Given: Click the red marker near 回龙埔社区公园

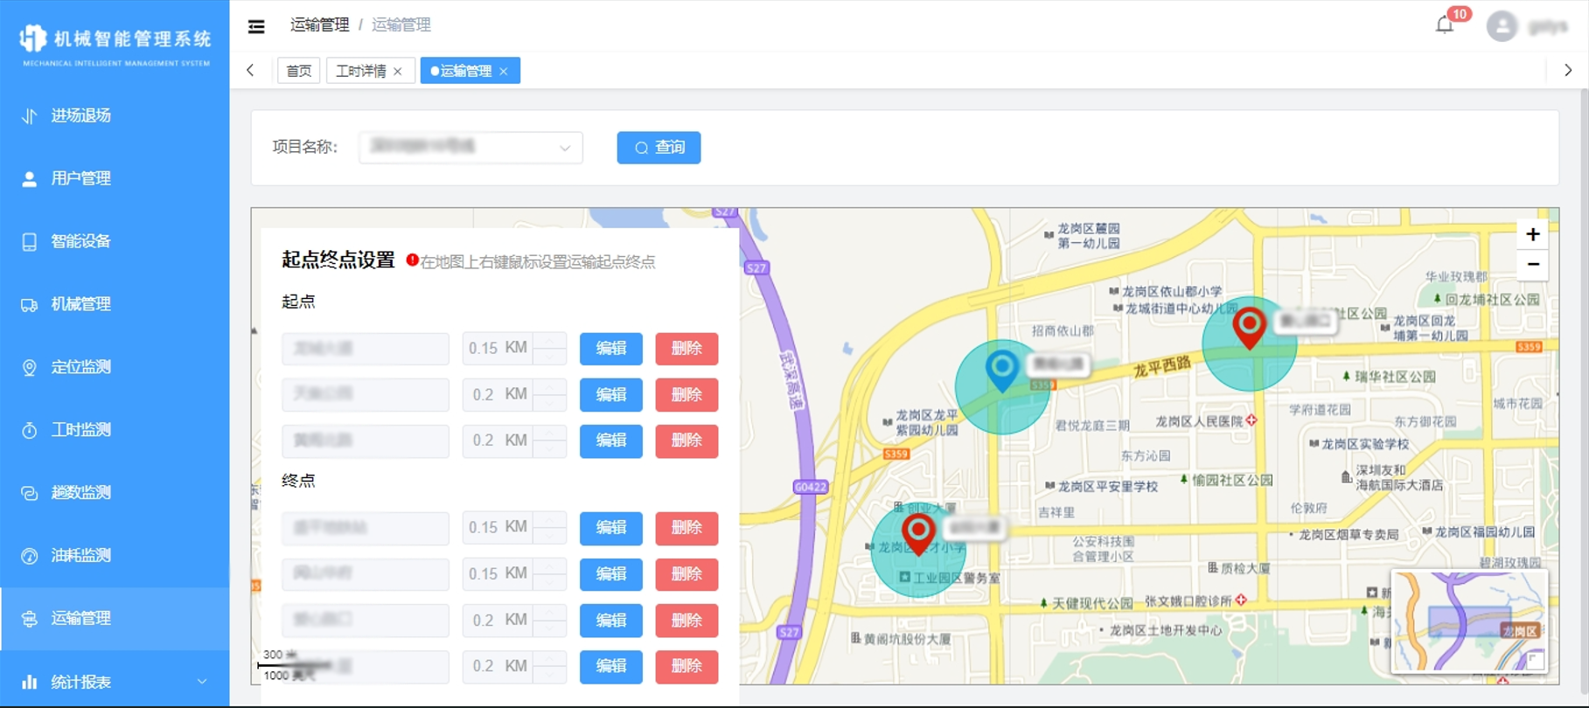Looking at the screenshot, I should pyautogui.click(x=1250, y=329).
